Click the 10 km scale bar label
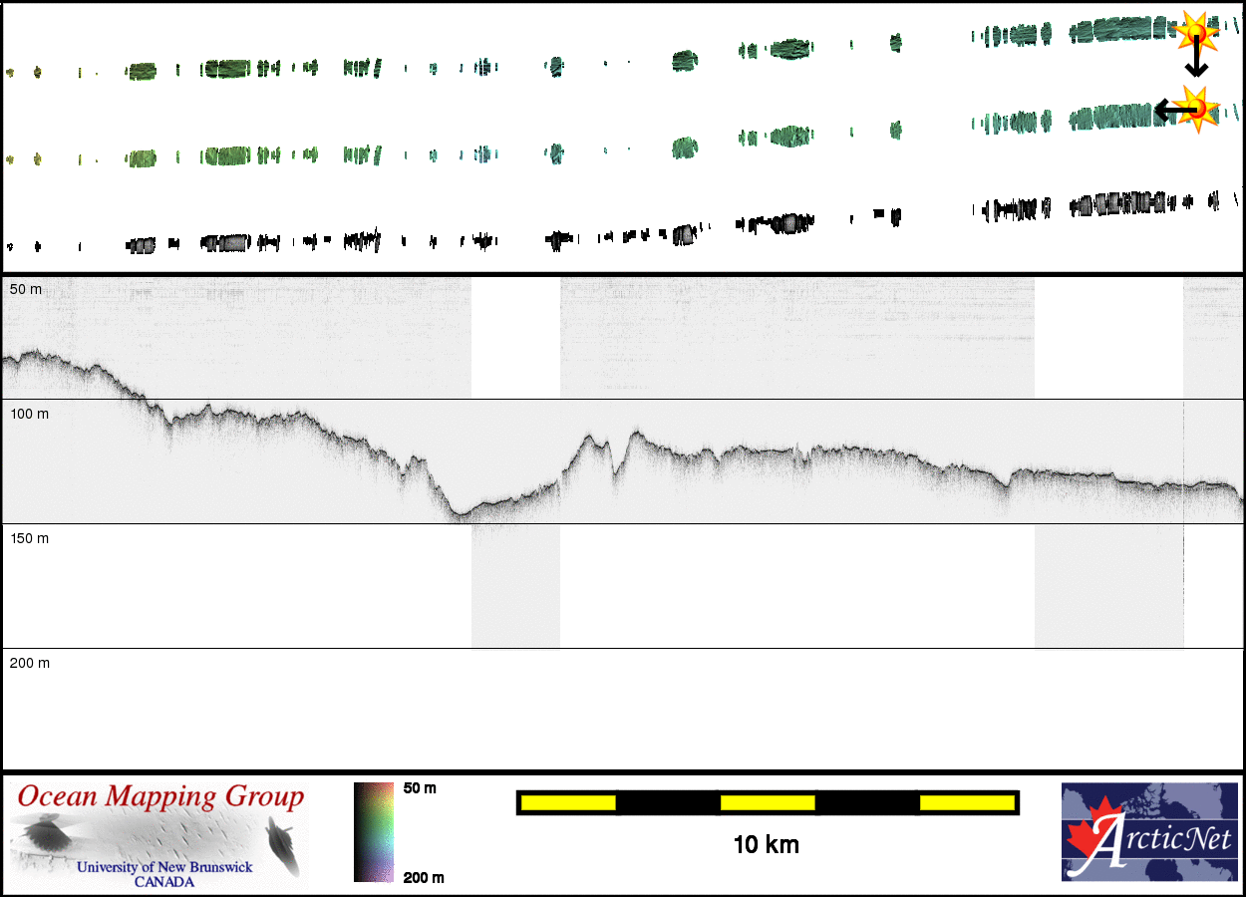Image resolution: width=1246 pixels, height=897 pixels. (x=766, y=845)
